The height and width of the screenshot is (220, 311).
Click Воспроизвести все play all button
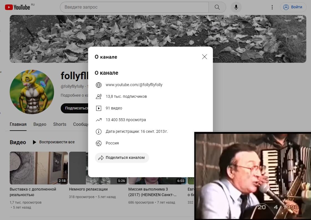(x=54, y=142)
